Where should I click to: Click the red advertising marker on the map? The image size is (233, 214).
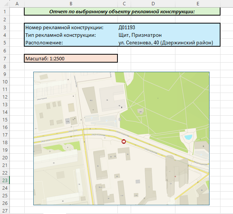click(x=124, y=142)
